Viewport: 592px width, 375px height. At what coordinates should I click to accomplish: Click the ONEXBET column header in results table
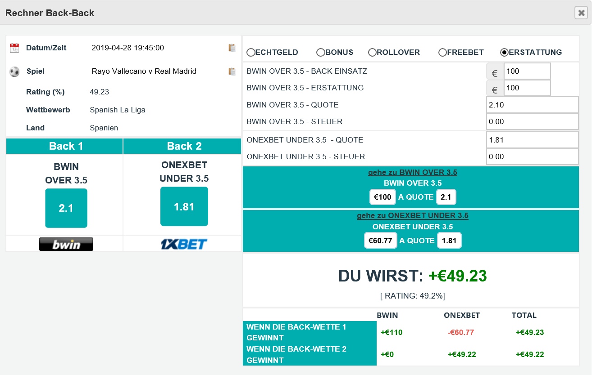tap(462, 315)
